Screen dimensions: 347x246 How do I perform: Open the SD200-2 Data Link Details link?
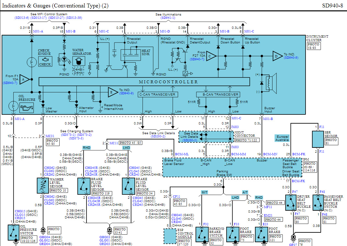coord(158,136)
